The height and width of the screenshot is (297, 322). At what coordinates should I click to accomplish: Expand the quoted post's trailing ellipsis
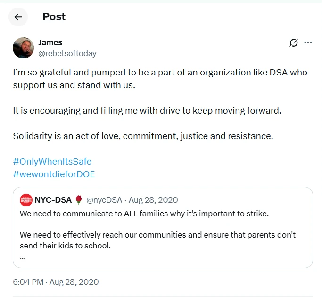[23, 257]
